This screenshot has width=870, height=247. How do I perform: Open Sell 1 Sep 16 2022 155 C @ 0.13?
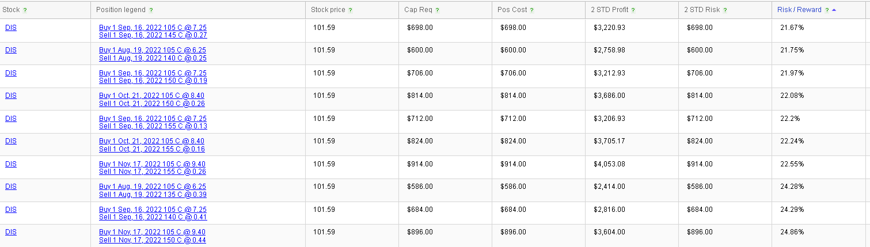pos(153,126)
